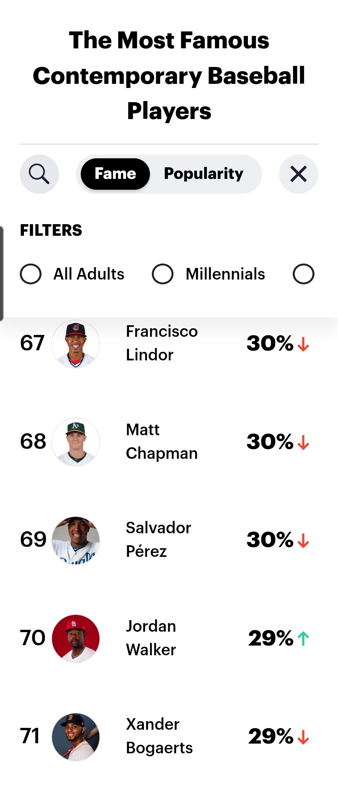Go to Matt Chapman's page link
Screen dimensions: 338x787
162,442
